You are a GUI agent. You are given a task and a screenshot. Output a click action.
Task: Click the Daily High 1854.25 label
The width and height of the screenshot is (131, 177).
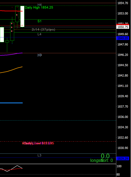point(39,8)
